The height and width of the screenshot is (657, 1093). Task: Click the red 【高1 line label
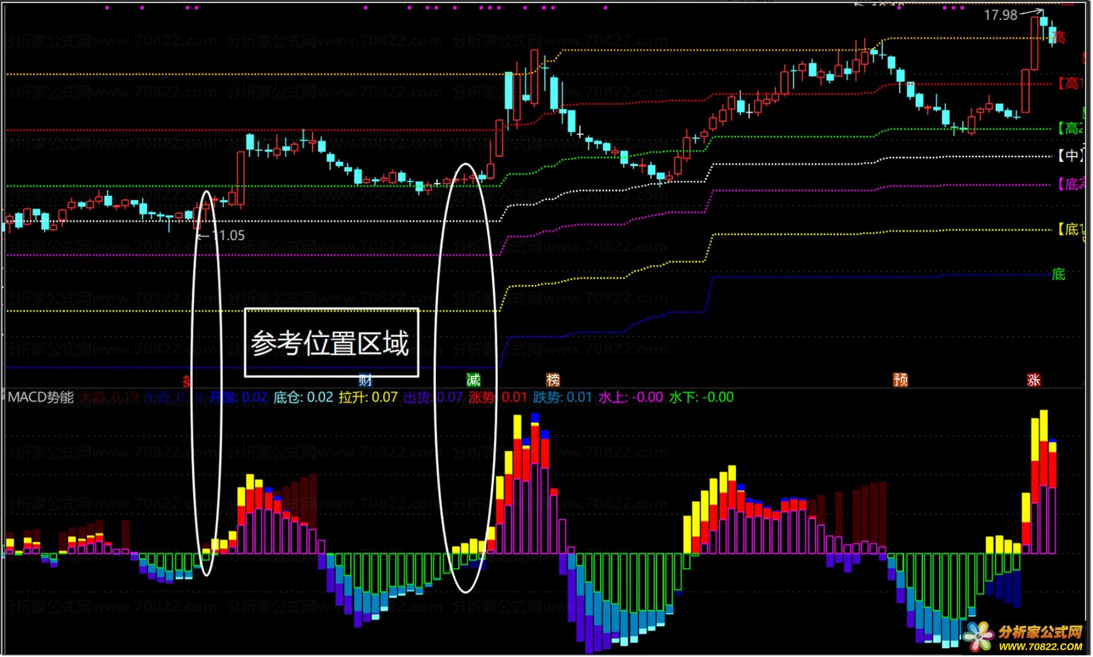[x=1070, y=83]
